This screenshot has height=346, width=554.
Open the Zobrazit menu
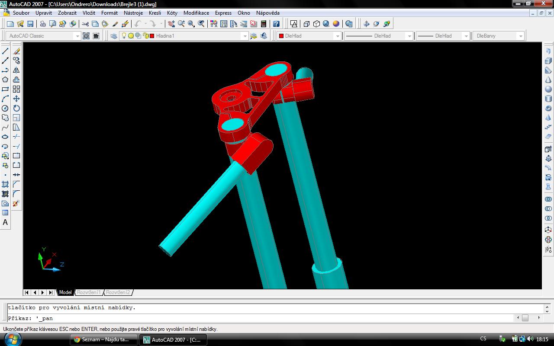(67, 13)
